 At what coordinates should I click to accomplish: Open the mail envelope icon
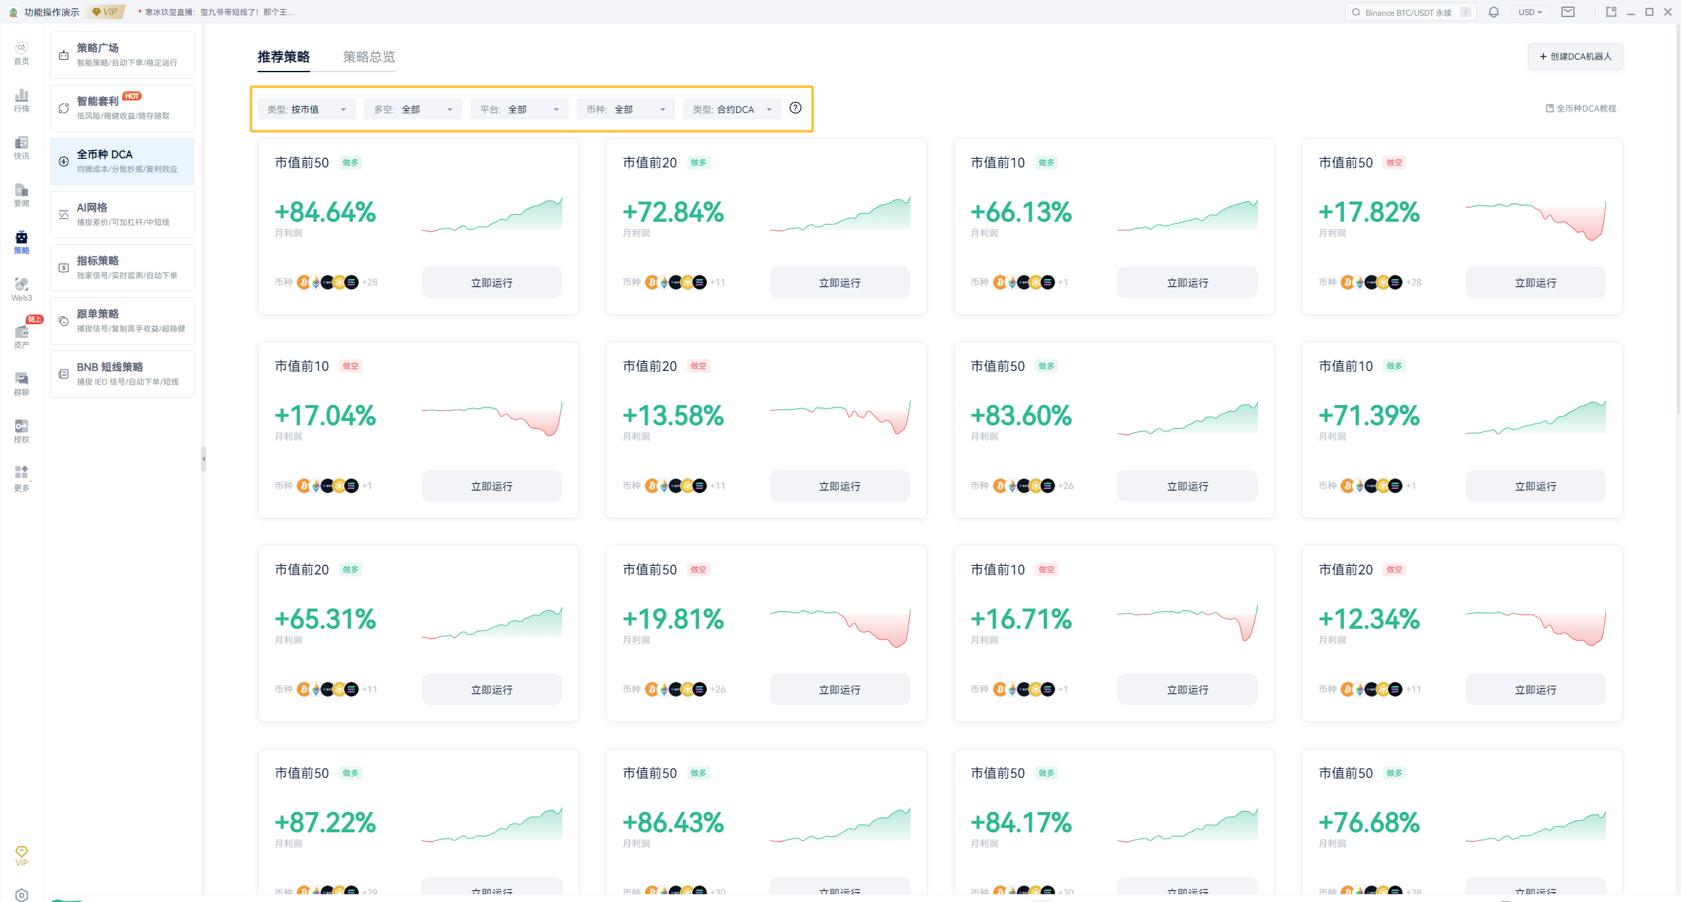pyautogui.click(x=1568, y=12)
